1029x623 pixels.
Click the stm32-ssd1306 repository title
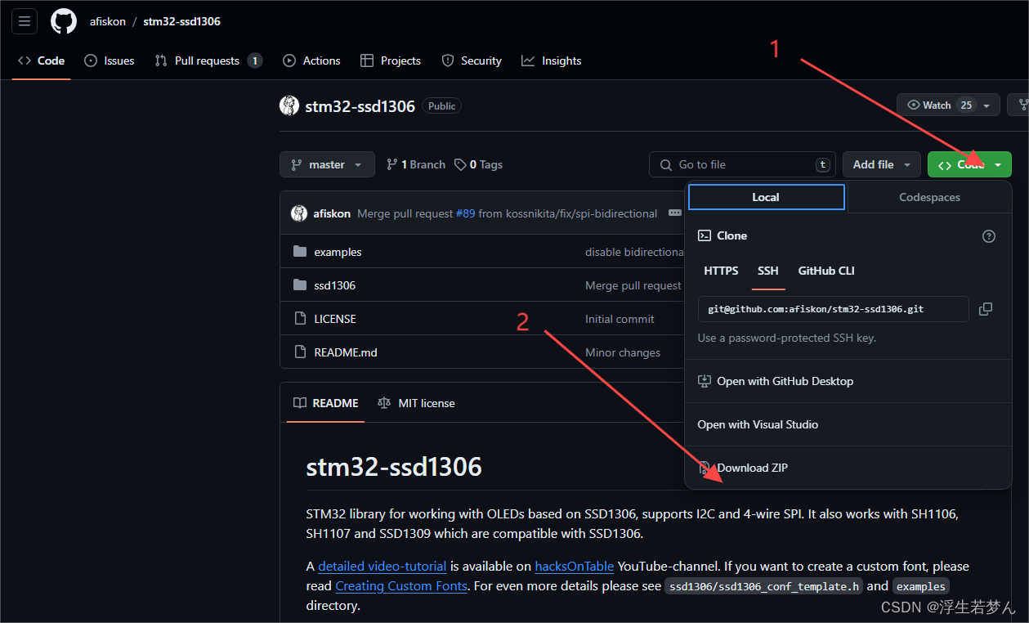(360, 106)
